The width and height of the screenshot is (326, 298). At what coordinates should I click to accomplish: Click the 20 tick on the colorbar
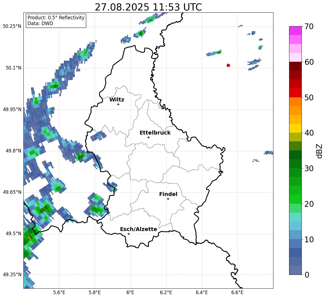pyautogui.click(x=309, y=204)
